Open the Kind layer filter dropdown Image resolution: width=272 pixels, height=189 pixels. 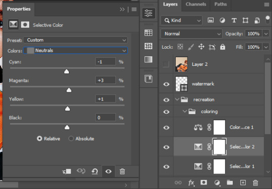181,21
